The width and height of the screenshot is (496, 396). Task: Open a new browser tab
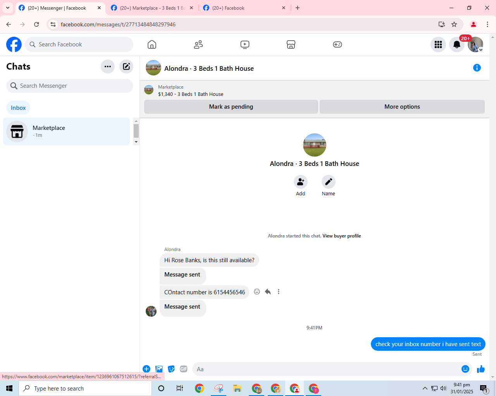coord(298,8)
